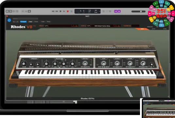Click the Rhodes V8 Pro footer title
The width and height of the screenshot is (175, 118).
tap(87, 98)
